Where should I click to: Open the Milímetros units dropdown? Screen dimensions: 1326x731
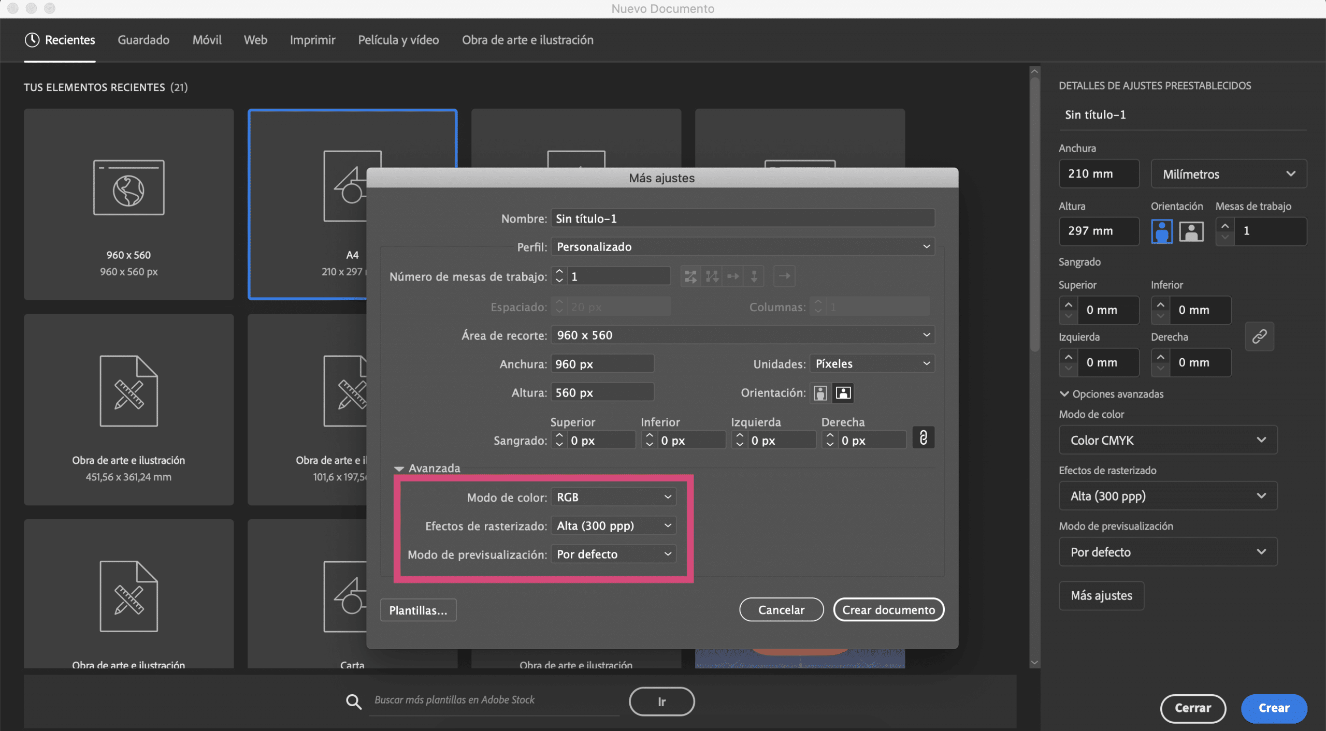(x=1229, y=174)
